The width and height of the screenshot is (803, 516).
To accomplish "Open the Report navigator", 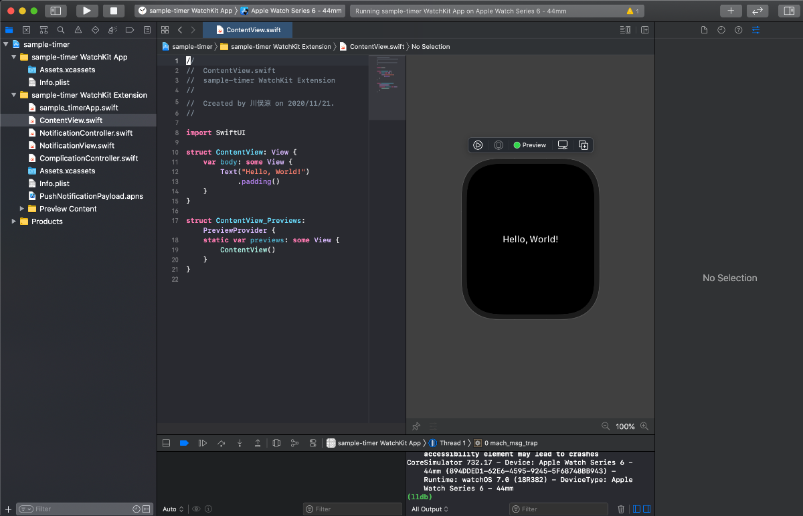I will [x=147, y=30].
